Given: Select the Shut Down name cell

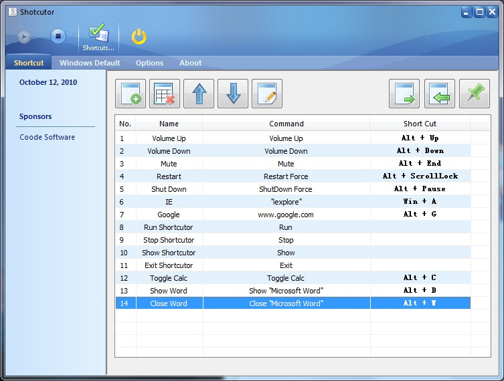Looking at the screenshot, I should [x=169, y=189].
